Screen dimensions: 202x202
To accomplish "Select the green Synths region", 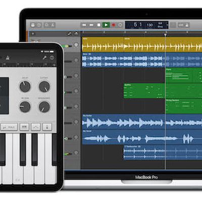I will click(144, 91).
